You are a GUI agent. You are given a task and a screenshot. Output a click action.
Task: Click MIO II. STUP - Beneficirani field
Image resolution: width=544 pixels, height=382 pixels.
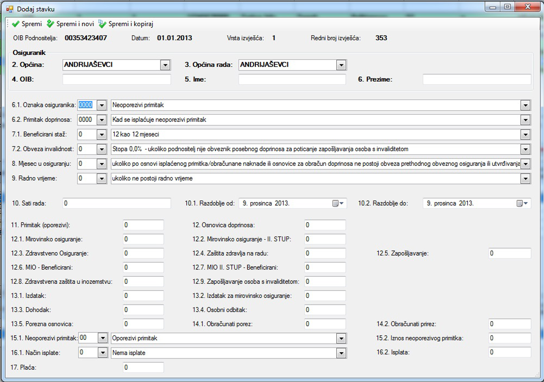325,267
